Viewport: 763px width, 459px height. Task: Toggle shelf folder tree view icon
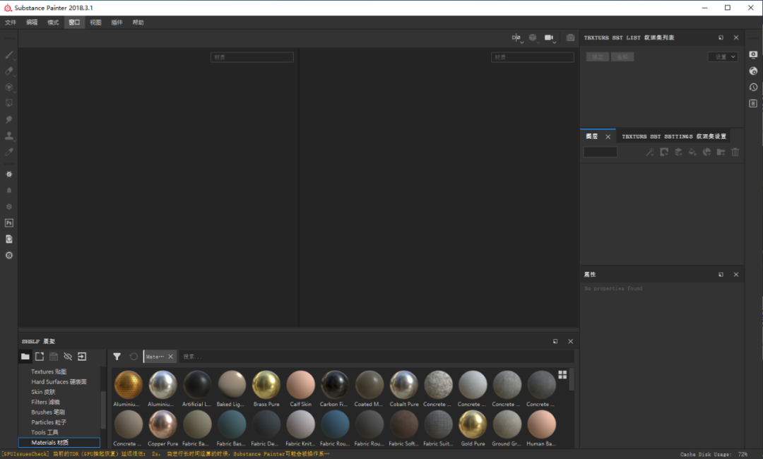[25, 357]
